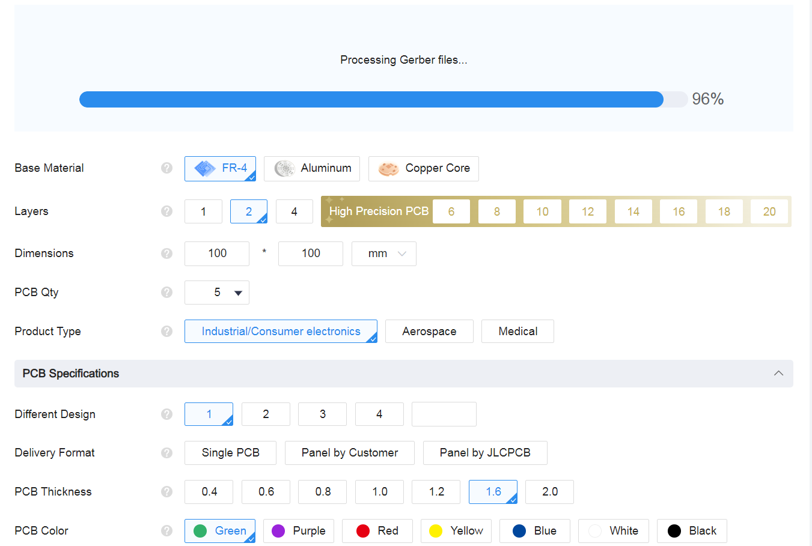Screen dimensions: 812x546
Task: Set PCB thickness to 1.6
Action: (x=493, y=492)
